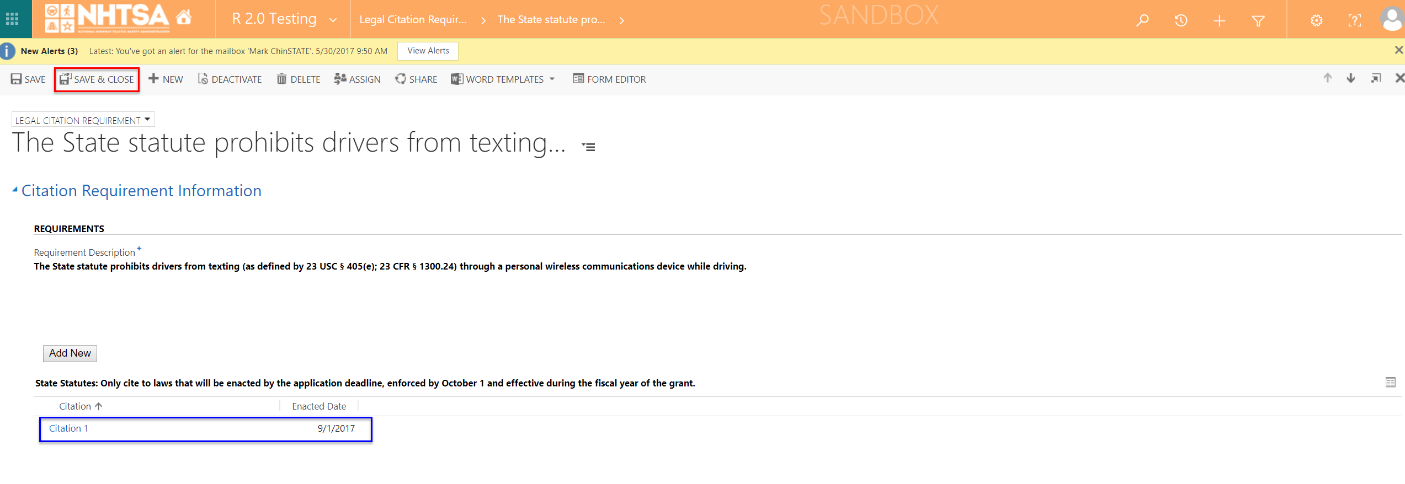Collapse Citation Requirement Information section
This screenshot has width=1405, height=484.
pyautogui.click(x=15, y=190)
